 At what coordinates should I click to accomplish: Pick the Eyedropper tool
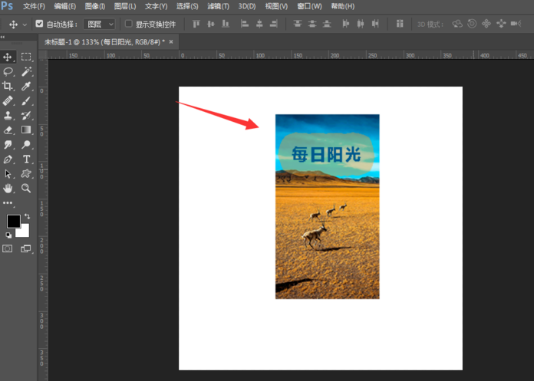click(x=26, y=86)
